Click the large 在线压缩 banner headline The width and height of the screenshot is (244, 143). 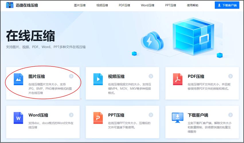30,36
